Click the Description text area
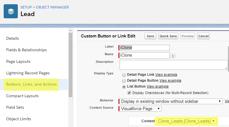This screenshot has width=229, height=127. tap(174, 65)
